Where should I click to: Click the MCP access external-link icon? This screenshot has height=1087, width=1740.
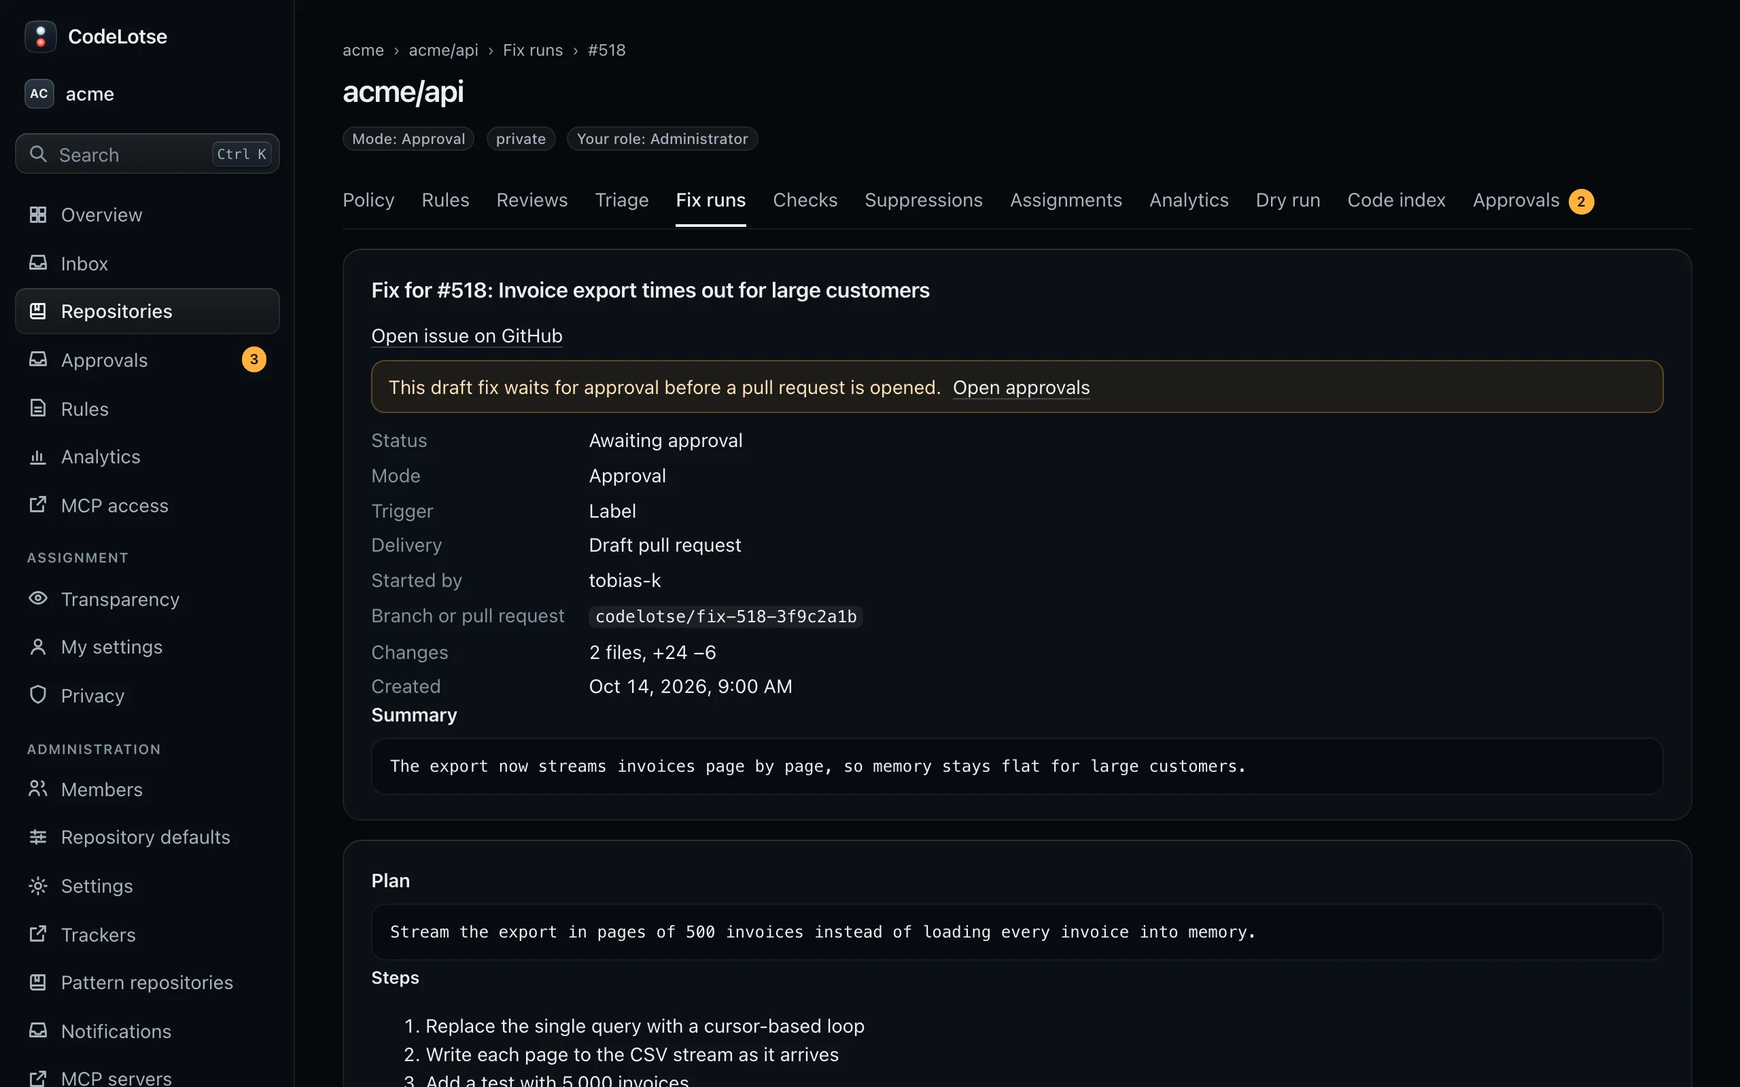click(x=38, y=505)
